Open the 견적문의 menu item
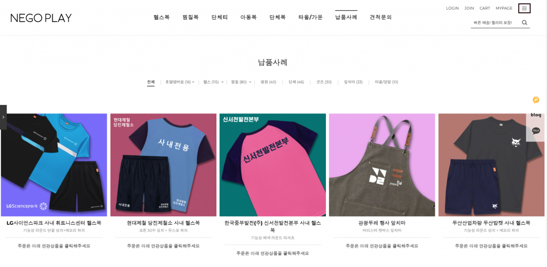 pyautogui.click(x=380, y=17)
